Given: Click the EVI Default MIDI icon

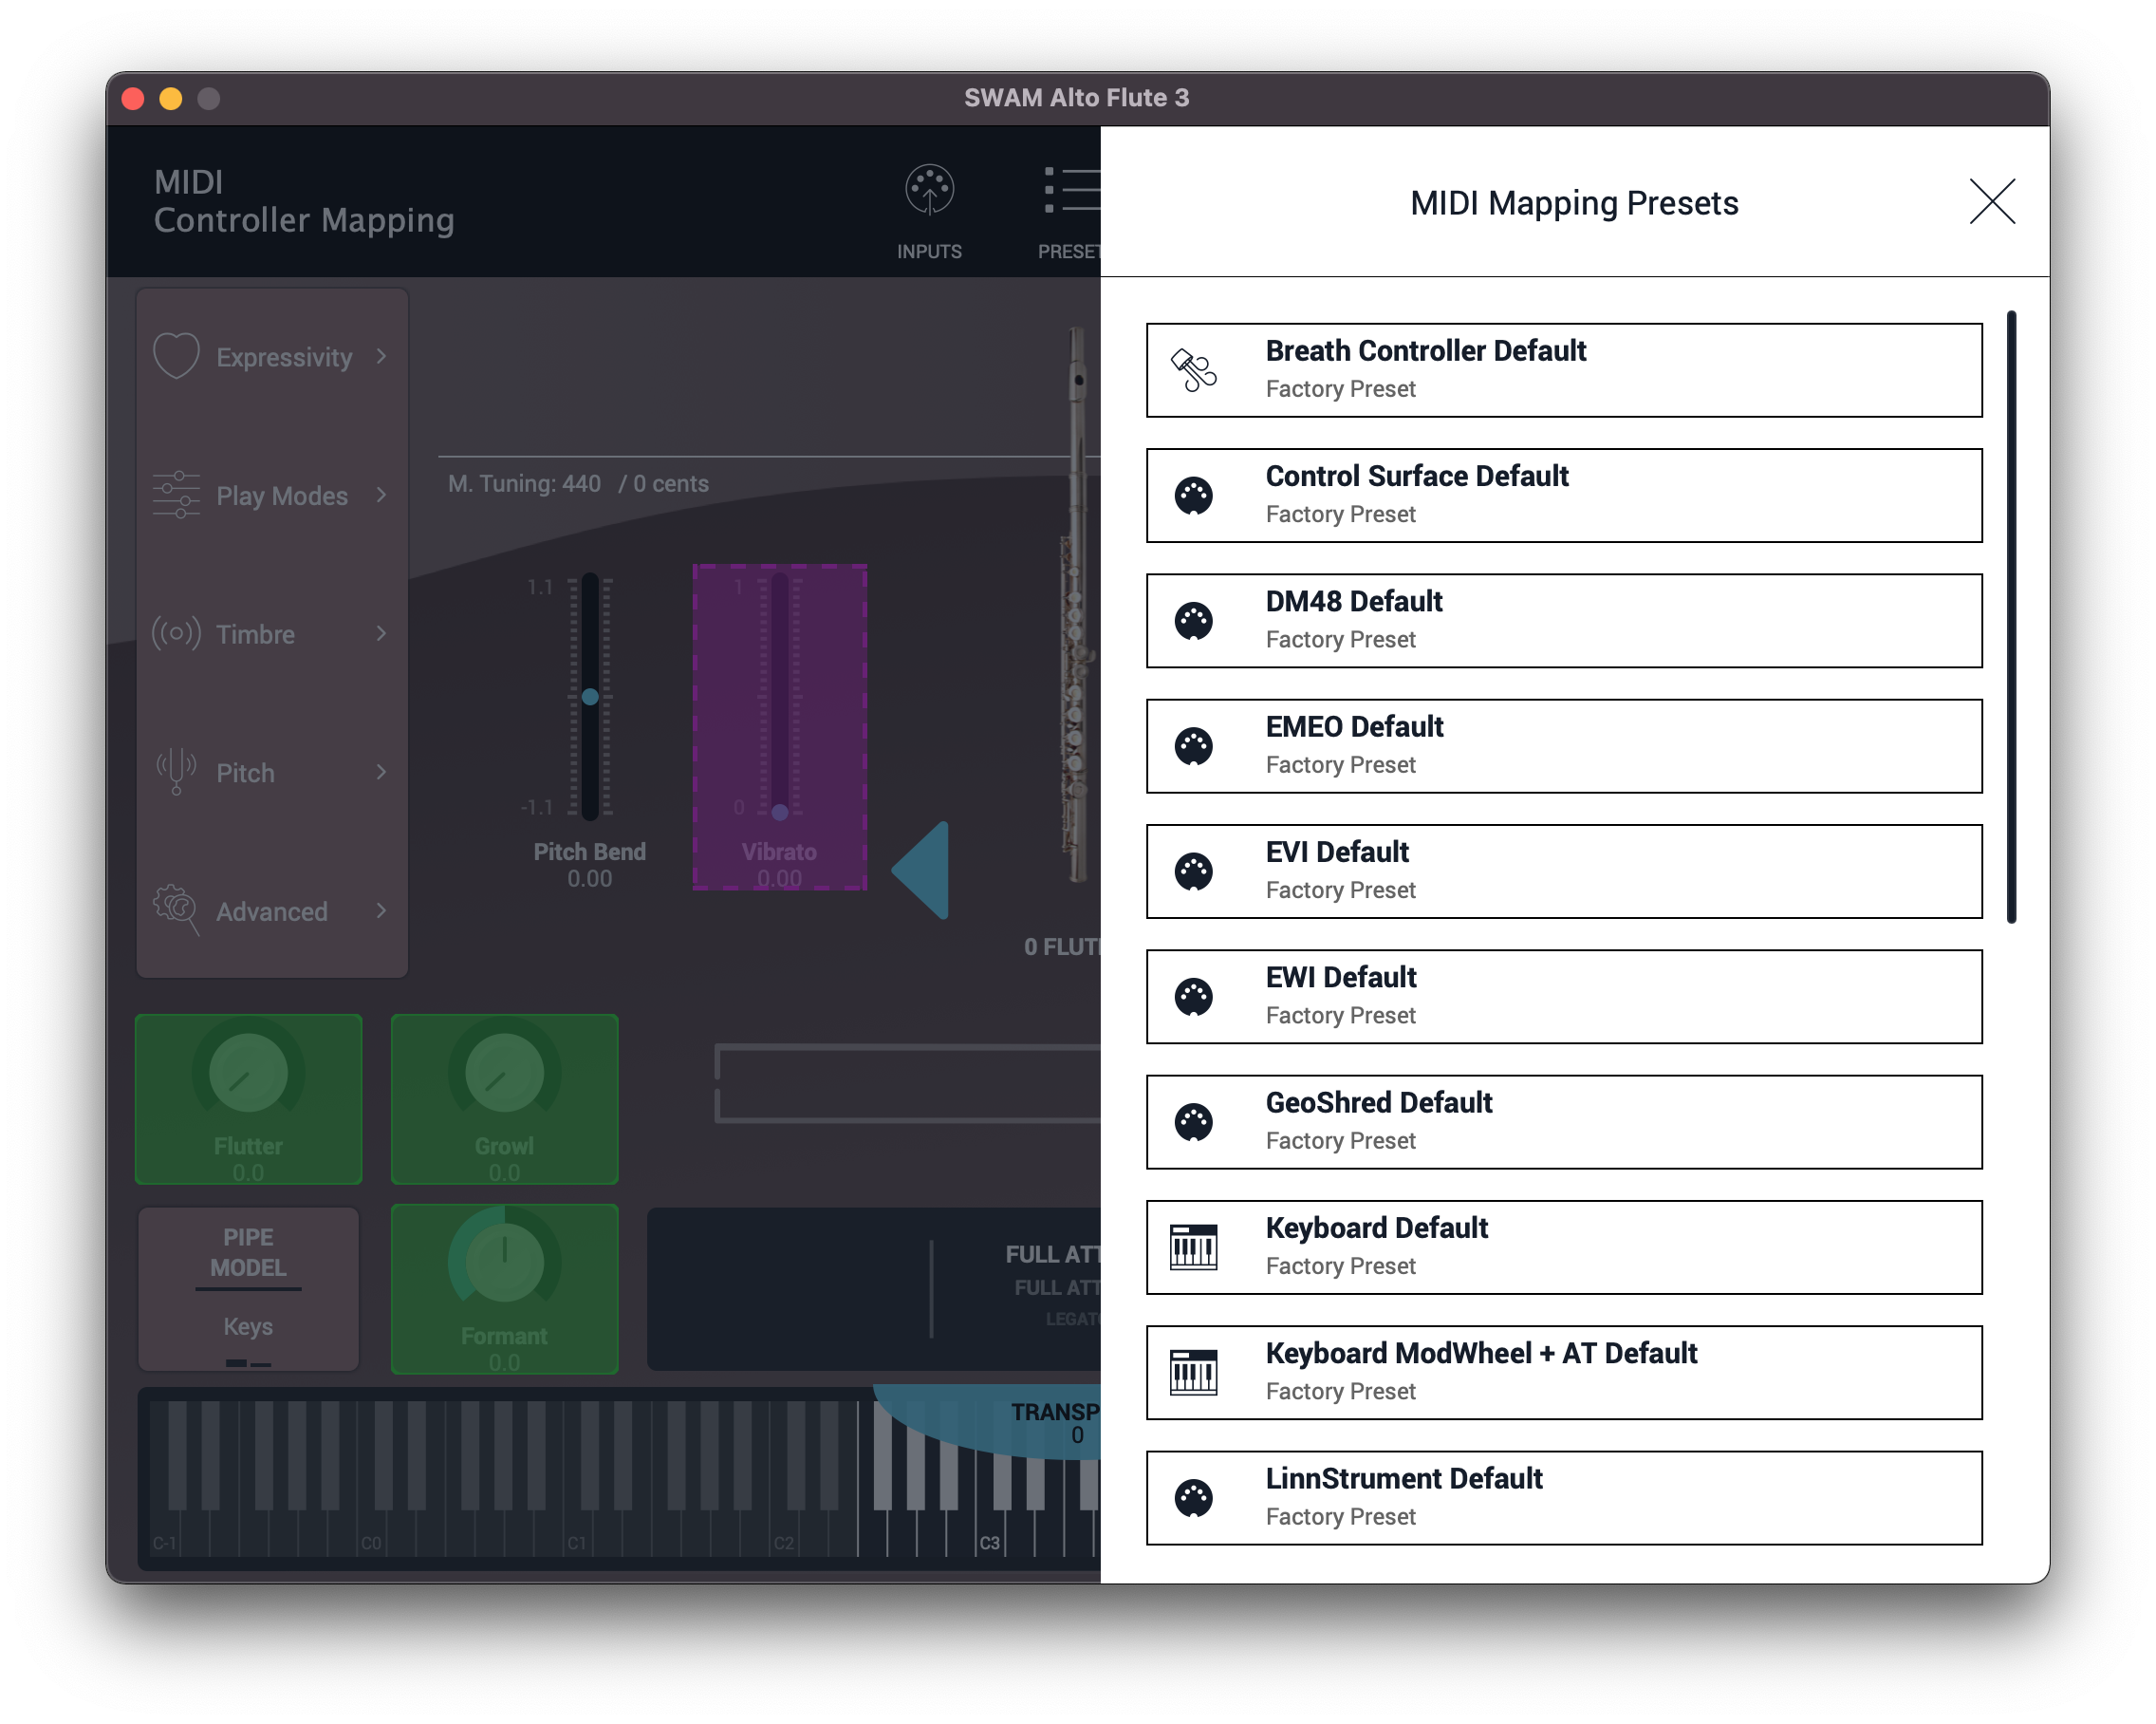Looking at the screenshot, I should pyautogui.click(x=1194, y=871).
